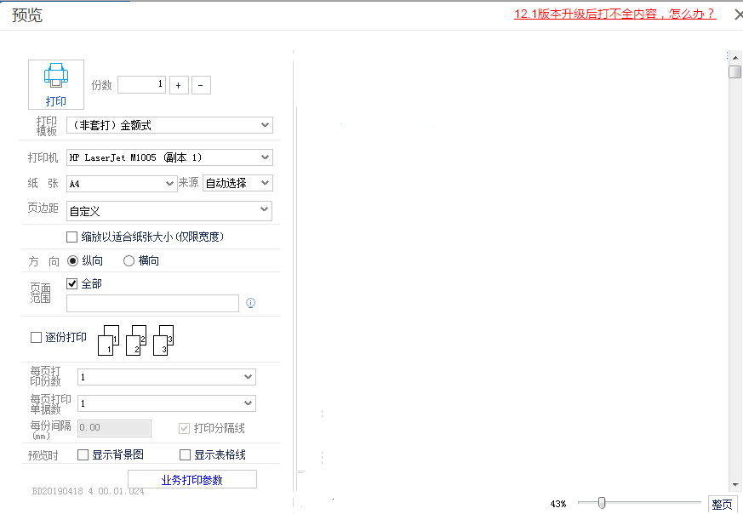Viewport: 743px width, 514px height.
Task: Toggle 显示表格线 checkbox
Action: (x=185, y=455)
